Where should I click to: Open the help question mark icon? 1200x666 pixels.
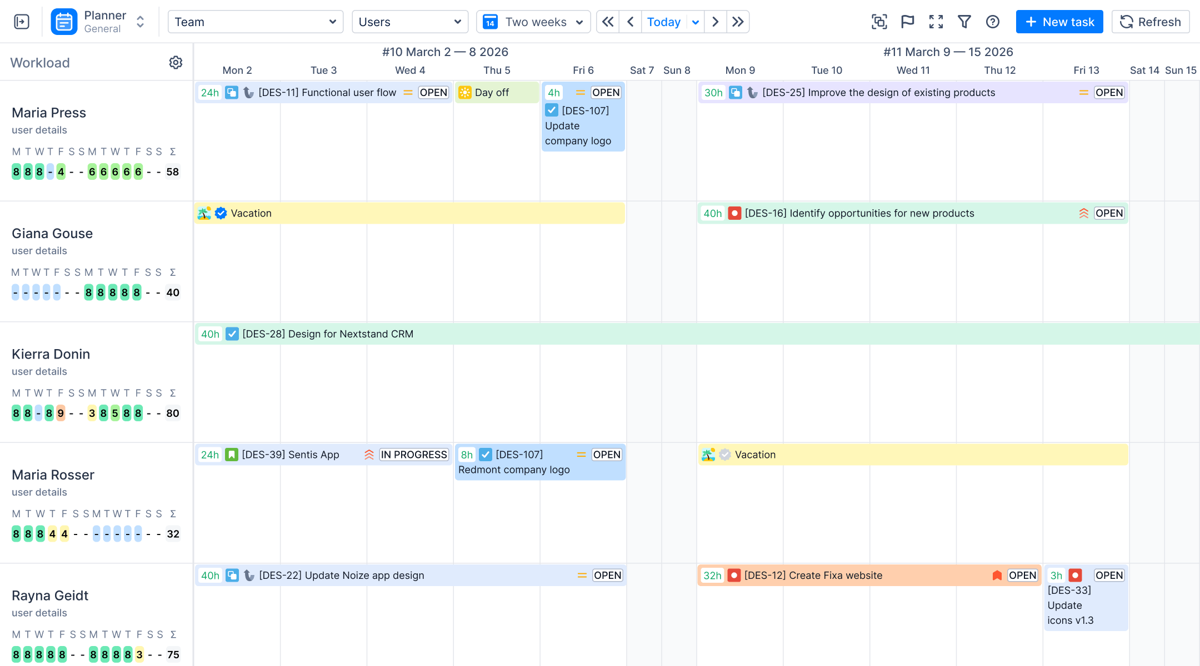tap(993, 22)
